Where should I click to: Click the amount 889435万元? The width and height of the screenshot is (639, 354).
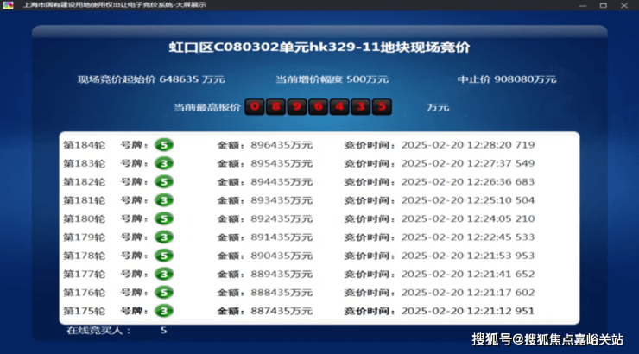(x=282, y=275)
